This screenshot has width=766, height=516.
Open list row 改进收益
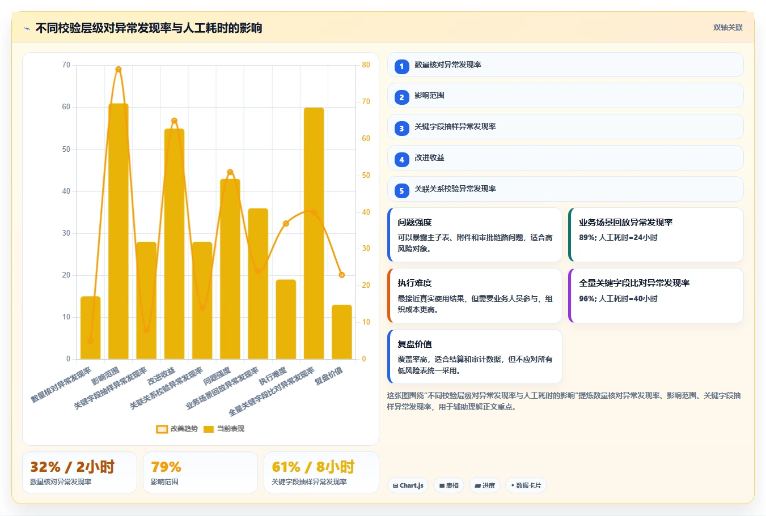tap(565, 158)
